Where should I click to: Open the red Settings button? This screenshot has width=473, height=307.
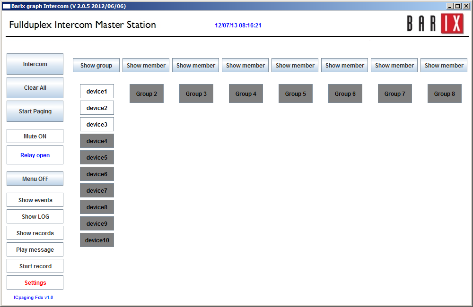35,283
